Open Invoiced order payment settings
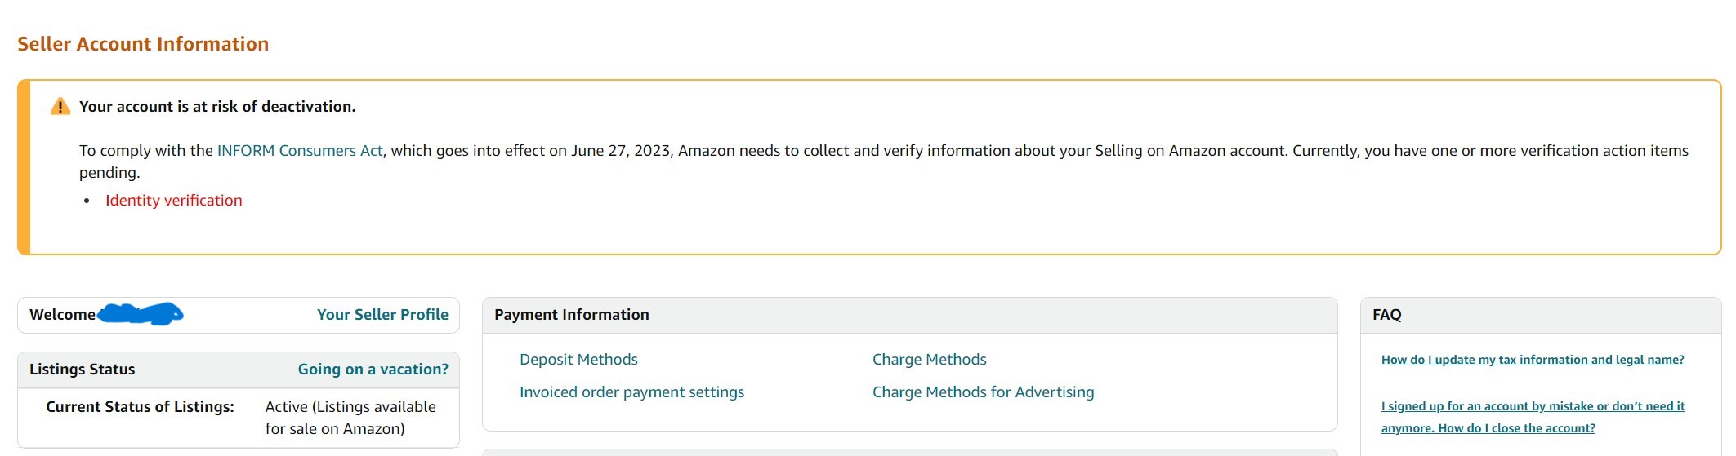1736x456 pixels. [632, 392]
